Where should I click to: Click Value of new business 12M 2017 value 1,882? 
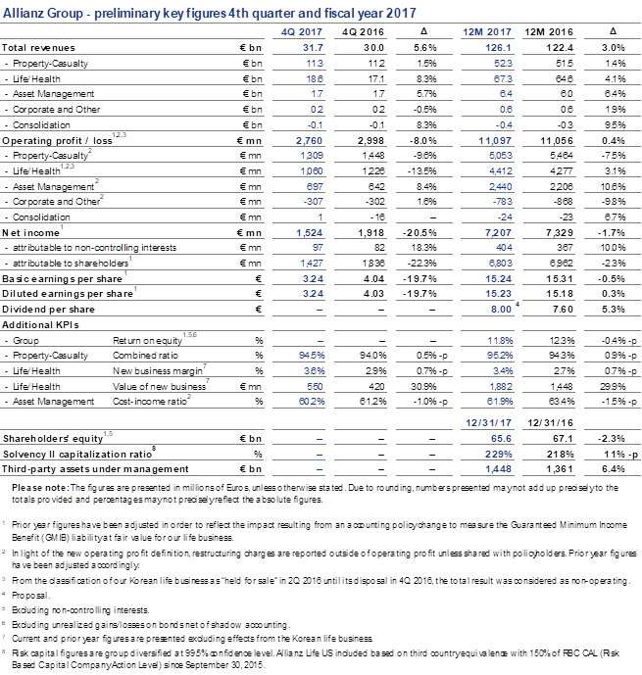point(501,387)
